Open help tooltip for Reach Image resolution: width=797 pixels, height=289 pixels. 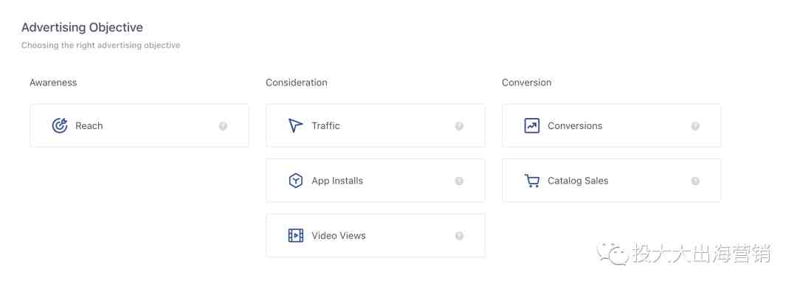pos(223,126)
